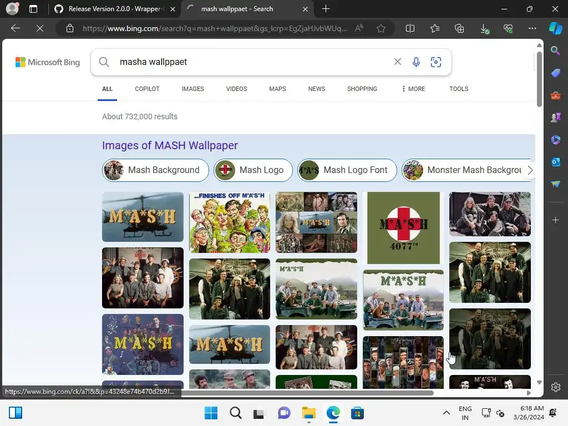Switch to the COPILOT tab
Screen dimensions: 568x426
tap(147, 89)
